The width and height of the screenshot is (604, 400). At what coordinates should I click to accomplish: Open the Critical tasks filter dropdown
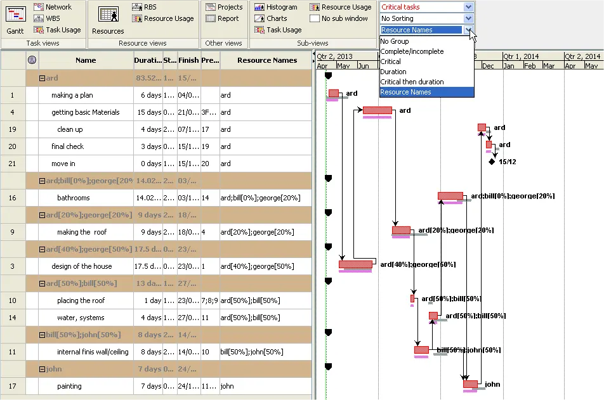(x=468, y=7)
